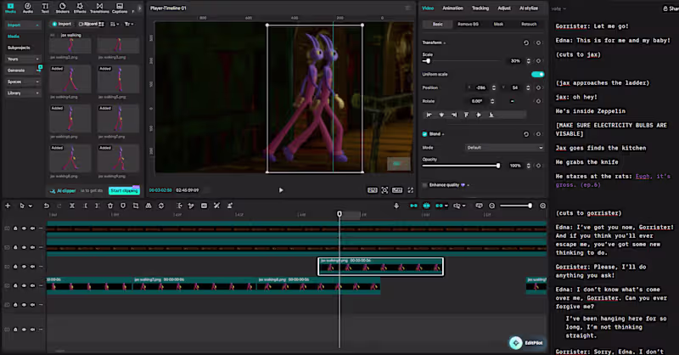Viewport: 679px width, 355px height.
Task: Align the clip to the left edge
Action: click(x=429, y=115)
